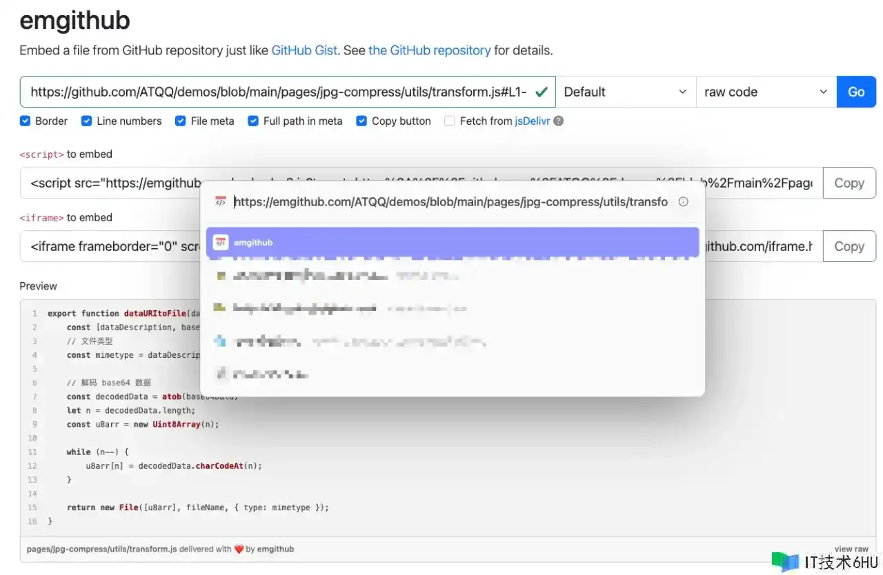Click the question-mark help icon next to jsDelivr
Image resolution: width=883 pixels, height=575 pixels.
[x=559, y=121]
